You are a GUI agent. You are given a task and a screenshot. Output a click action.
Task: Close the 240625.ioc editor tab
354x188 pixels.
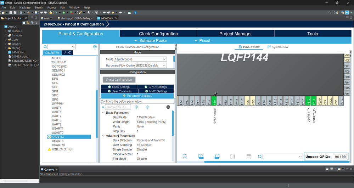pyautogui.click(x=116, y=18)
